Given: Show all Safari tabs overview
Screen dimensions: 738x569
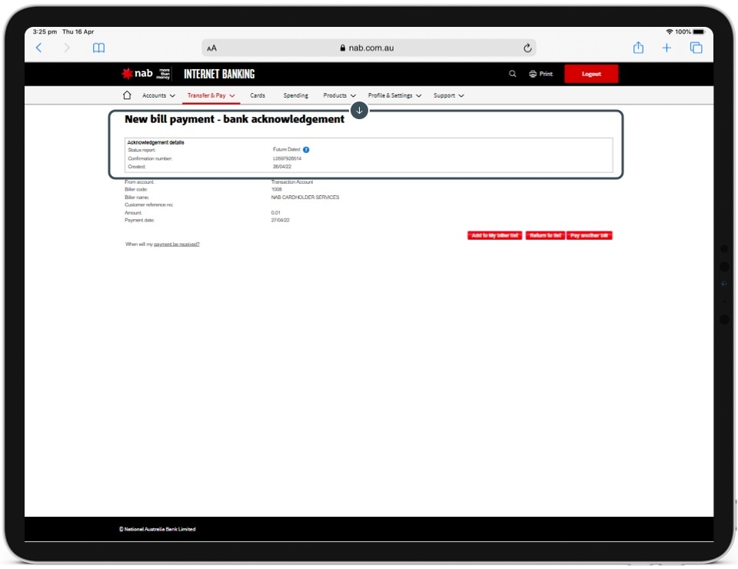Looking at the screenshot, I should click(x=696, y=48).
